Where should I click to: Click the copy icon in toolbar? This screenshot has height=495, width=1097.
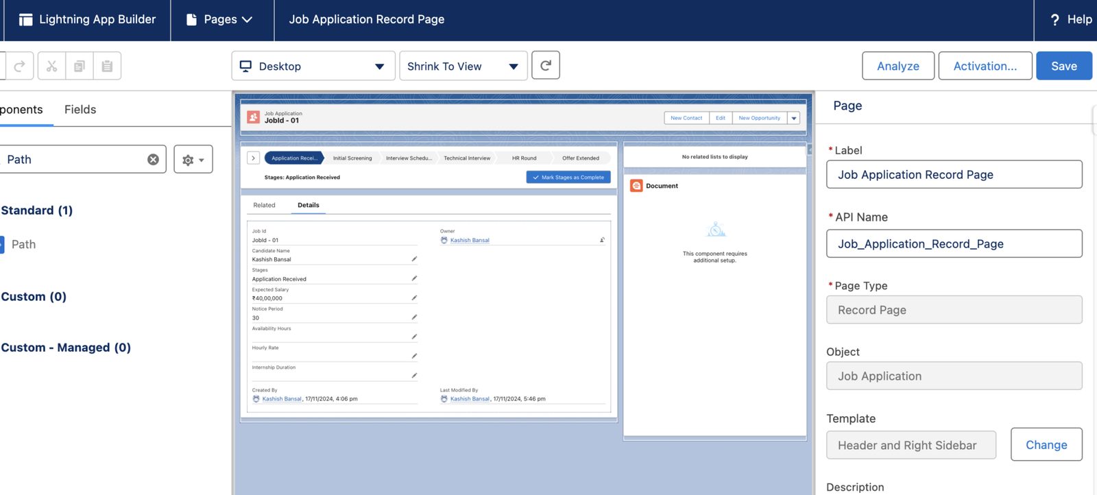(80, 66)
